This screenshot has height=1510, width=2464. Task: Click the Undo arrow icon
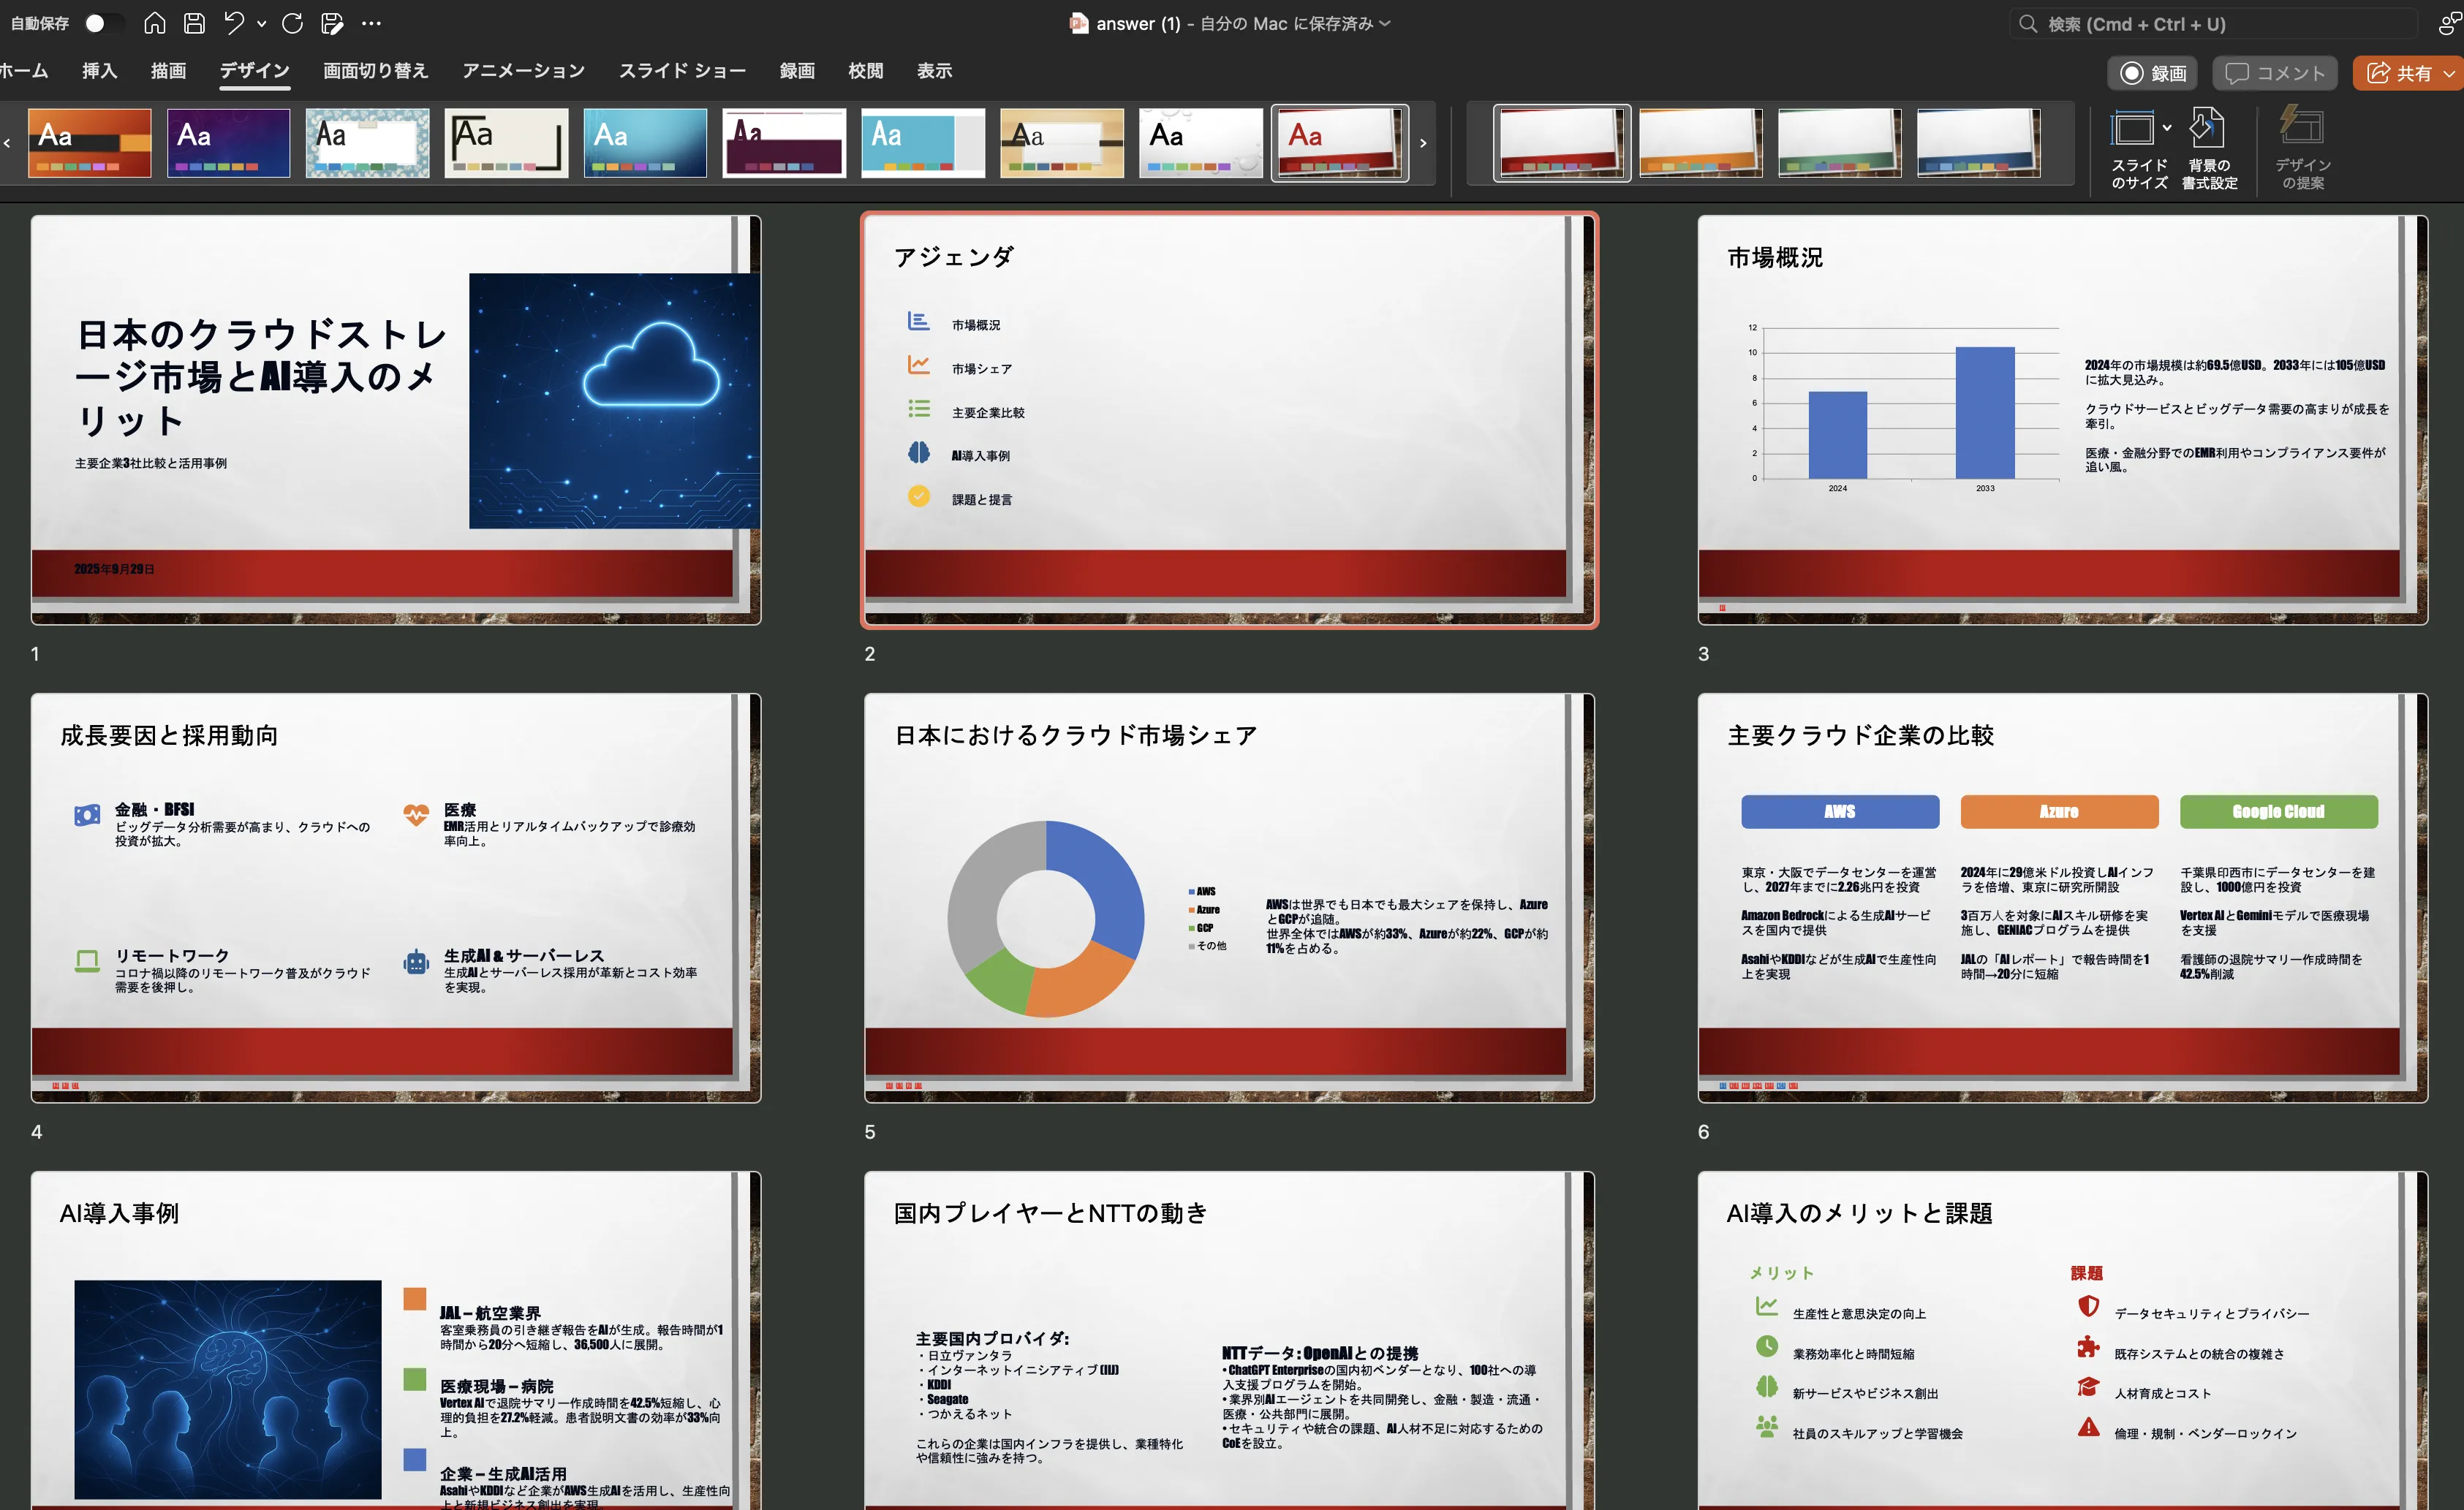(x=234, y=23)
